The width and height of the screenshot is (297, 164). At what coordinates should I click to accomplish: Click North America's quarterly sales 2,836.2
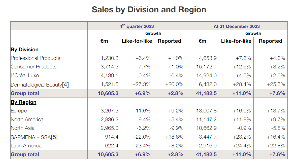pyautogui.click(x=110, y=119)
